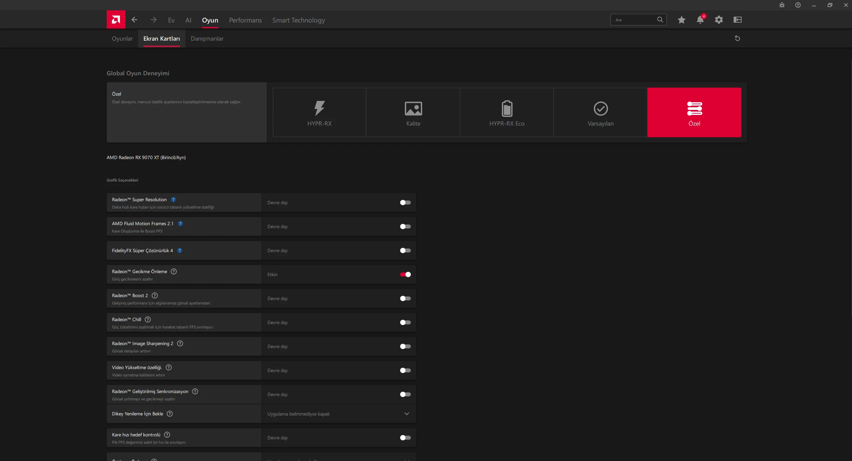Select the Varsayılan profile
The image size is (852, 461).
click(x=601, y=113)
